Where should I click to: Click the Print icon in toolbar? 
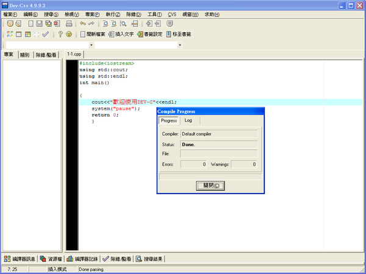69,24
